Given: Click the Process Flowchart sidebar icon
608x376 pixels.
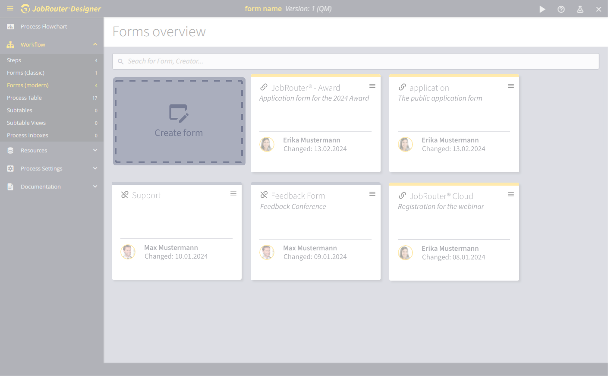Looking at the screenshot, I should point(10,27).
